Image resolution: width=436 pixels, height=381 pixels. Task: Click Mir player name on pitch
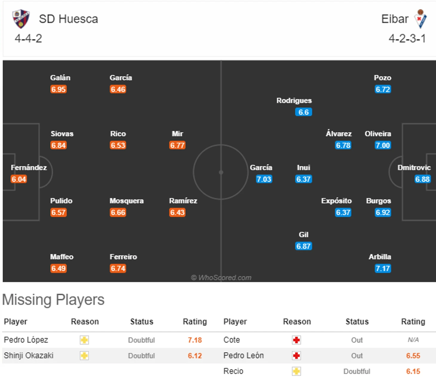[x=177, y=134]
